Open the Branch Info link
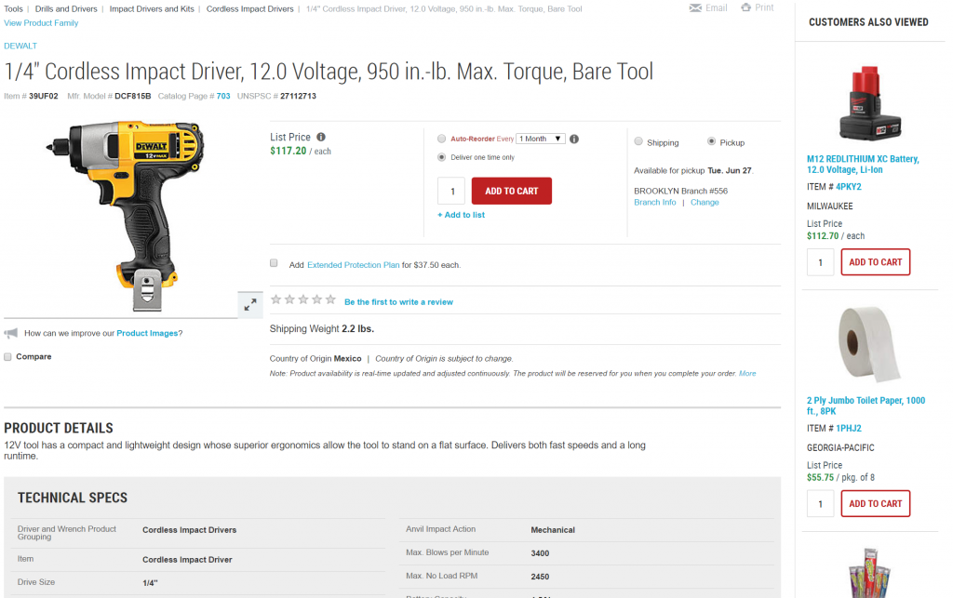953x598 pixels. click(x=655, y=202)
